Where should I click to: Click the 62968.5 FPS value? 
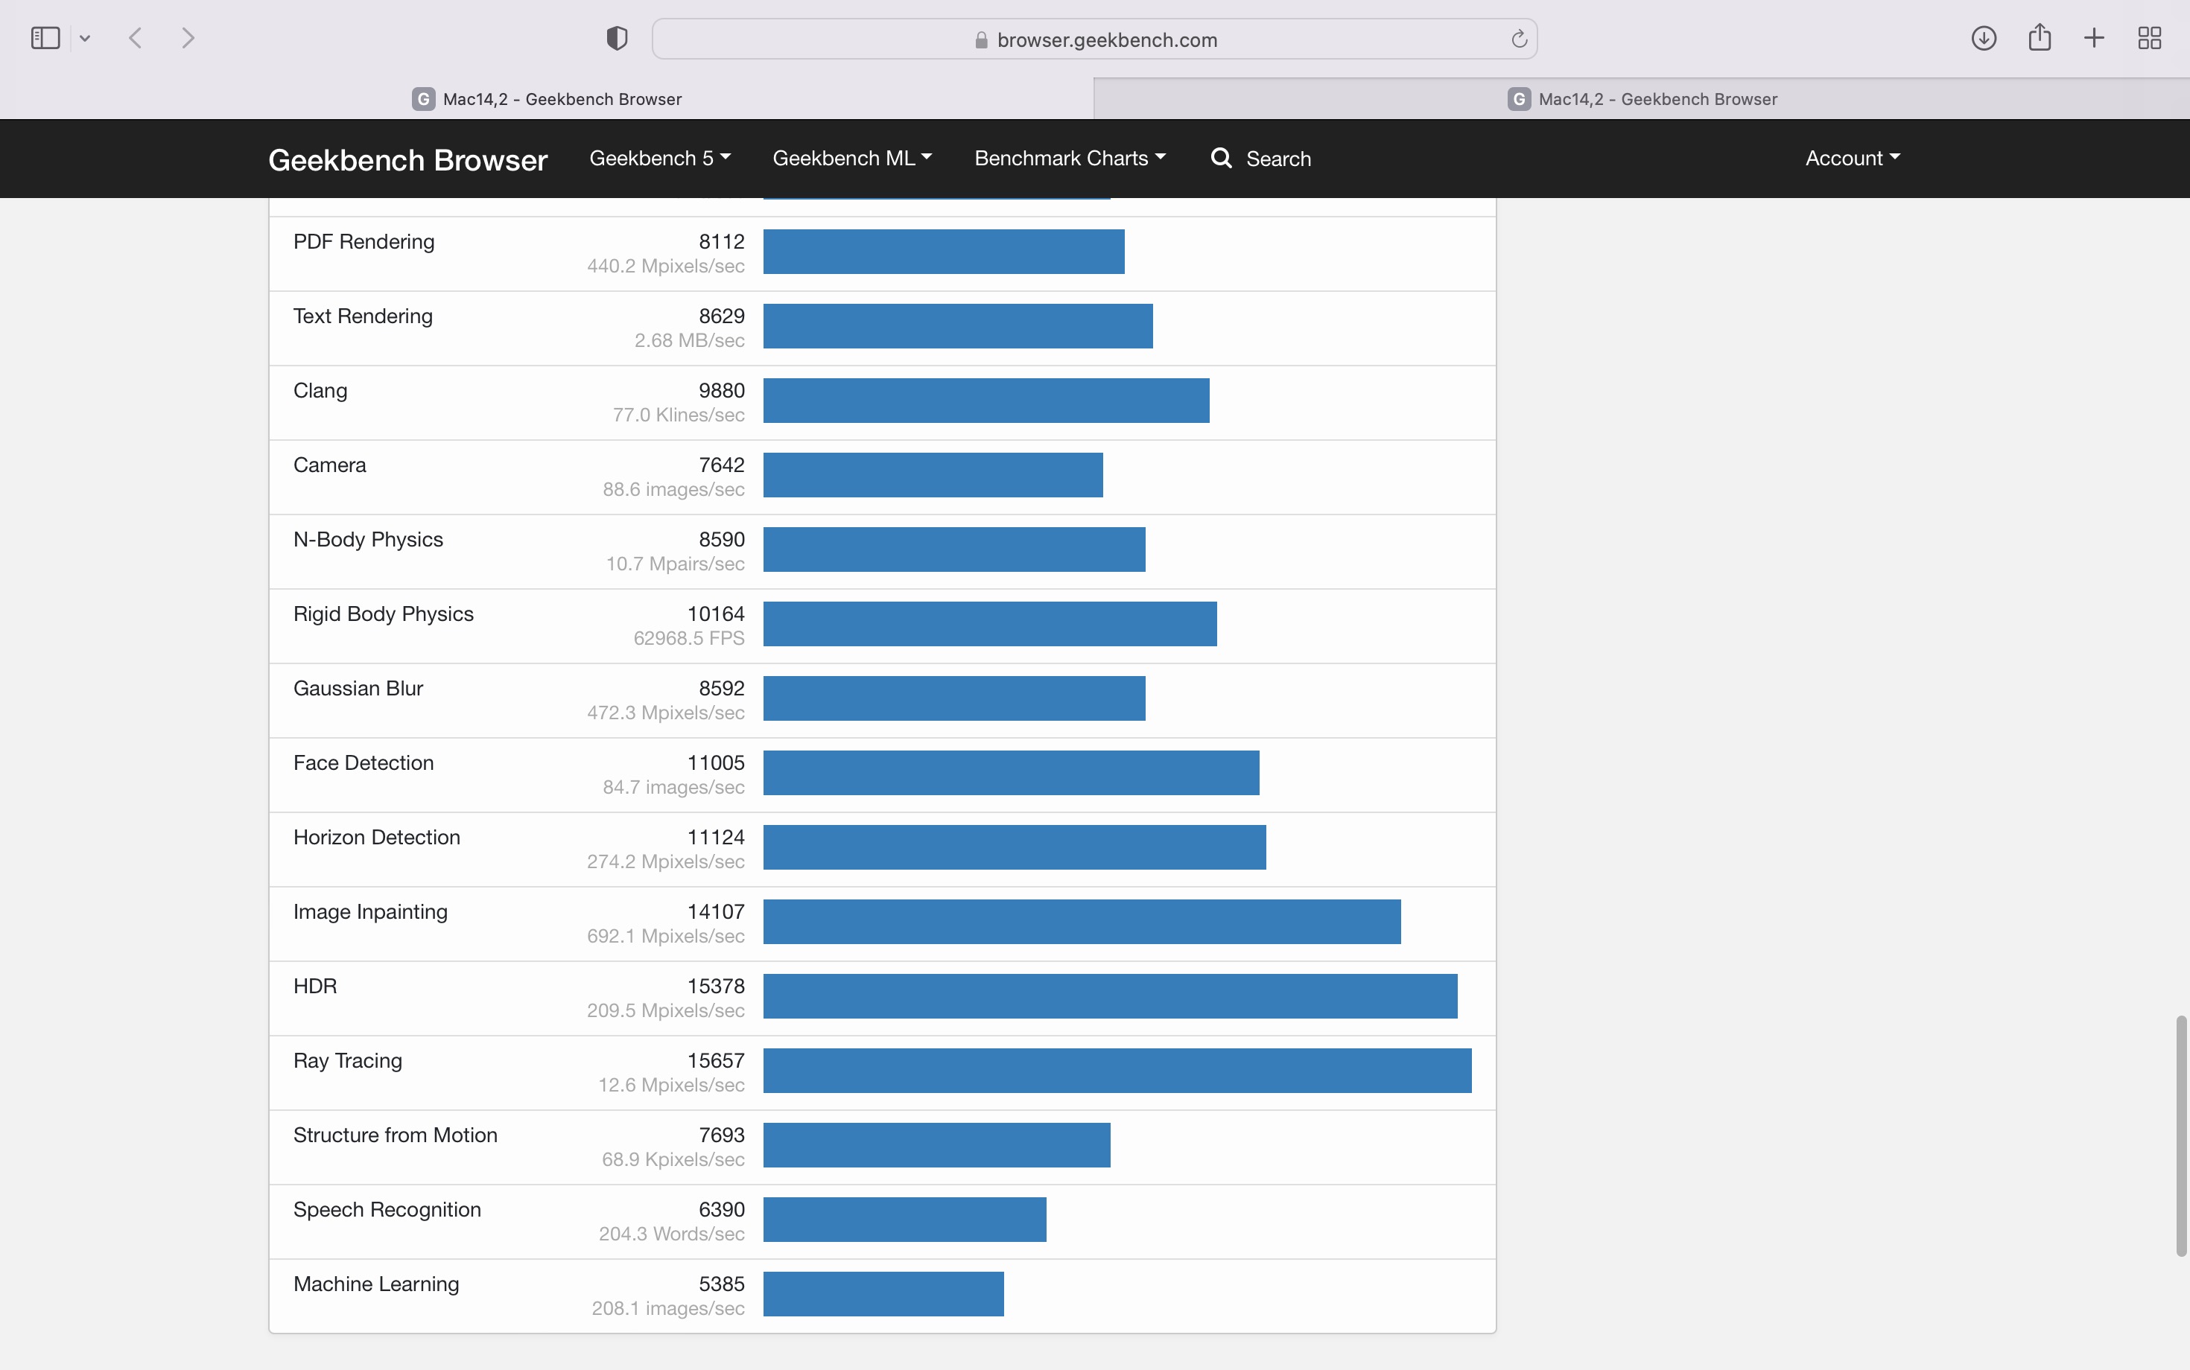689,639
